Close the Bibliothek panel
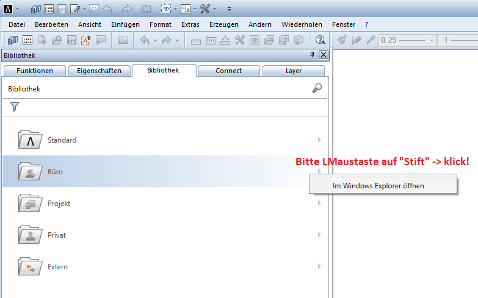The image size is (478, 298). pyautogui.click(x=323, y=55)
